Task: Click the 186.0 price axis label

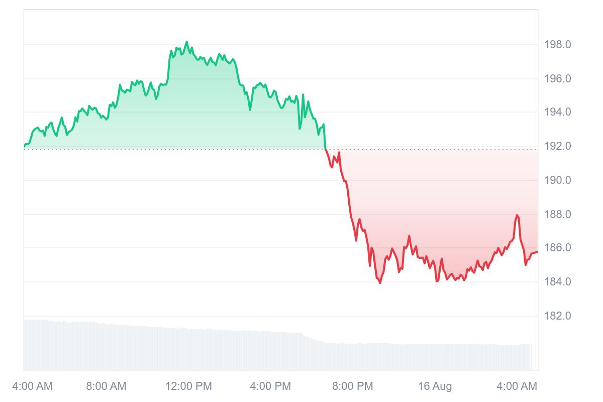Action: click(x=557, y=248)
